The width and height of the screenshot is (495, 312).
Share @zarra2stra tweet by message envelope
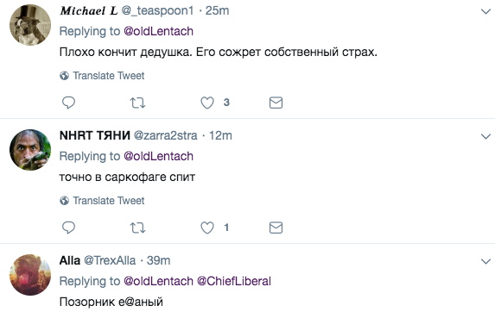coord(276,228)
